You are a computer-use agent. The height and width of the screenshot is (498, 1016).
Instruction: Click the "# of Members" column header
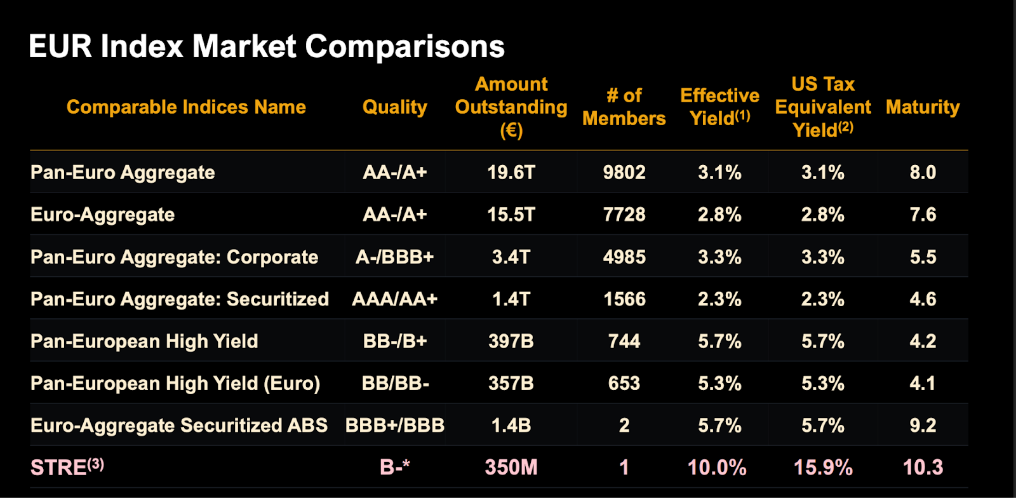coord(624,107)
